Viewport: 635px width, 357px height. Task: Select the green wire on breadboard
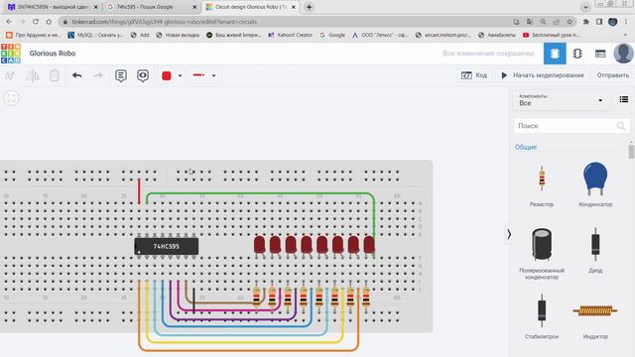tap(259, 194)
